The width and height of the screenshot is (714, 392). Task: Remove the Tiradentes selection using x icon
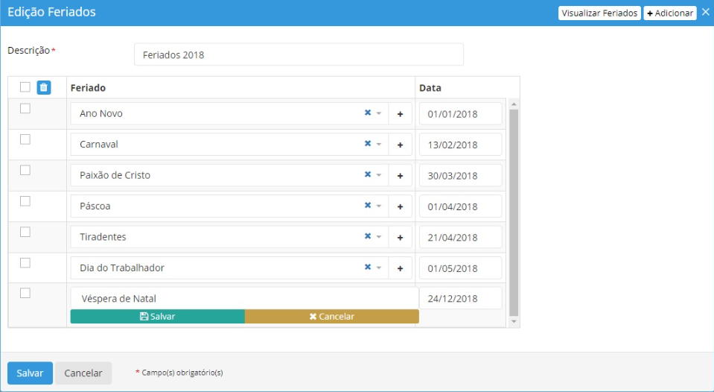pyautogui.click(x=367, y=237)
